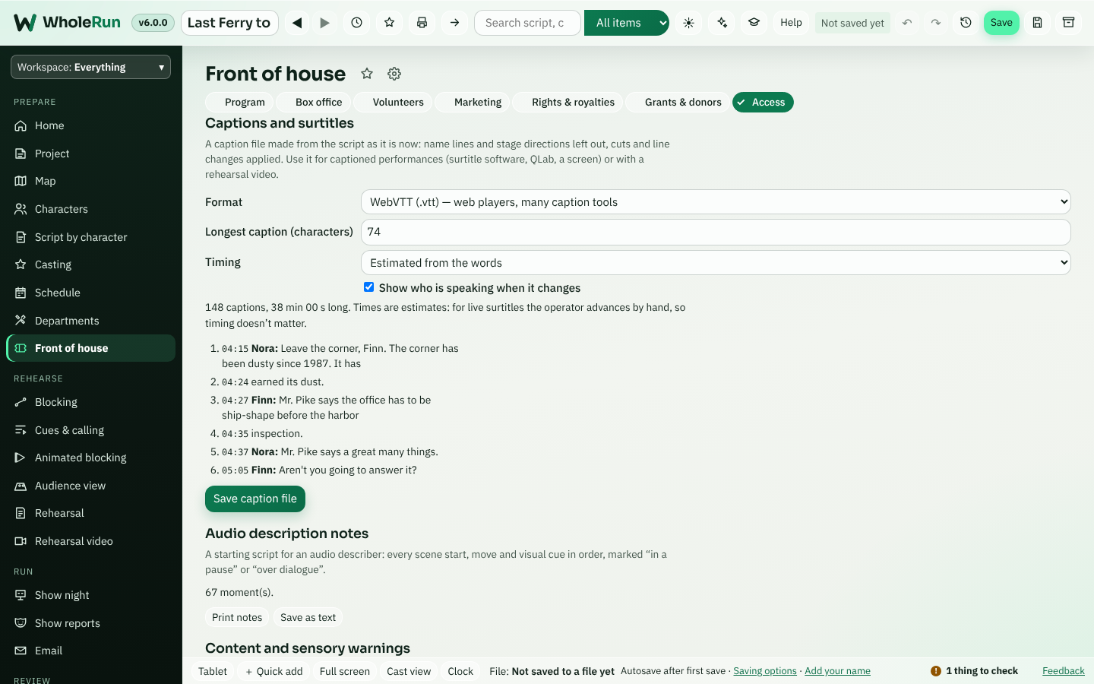Viewport: 1094px width, 684px height.
Task: Open the gear icon beside the Front of house heading
Action: coord(394,74)
